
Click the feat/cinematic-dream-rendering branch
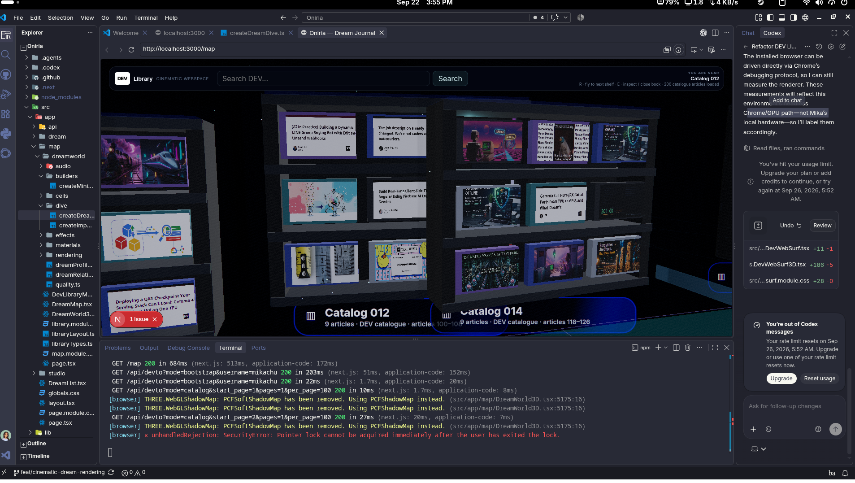pyautogui.click(x=59, y=472)
